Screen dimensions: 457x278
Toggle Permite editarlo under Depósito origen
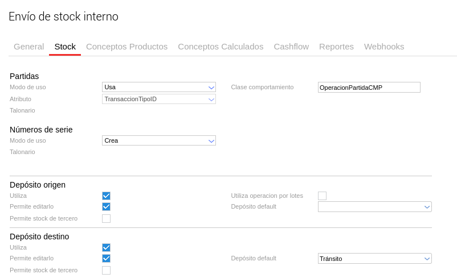tap(106, 207)
